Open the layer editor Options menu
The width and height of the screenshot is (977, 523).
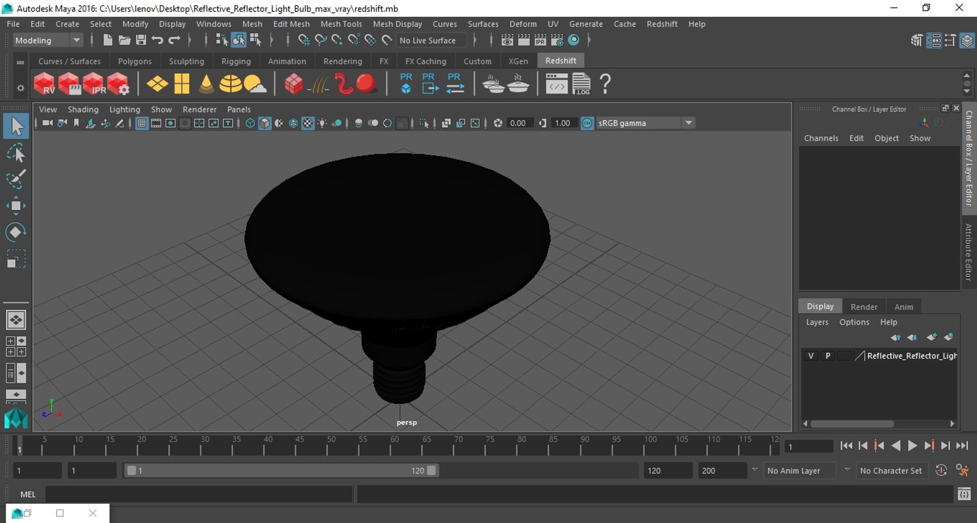coord(854,322)
